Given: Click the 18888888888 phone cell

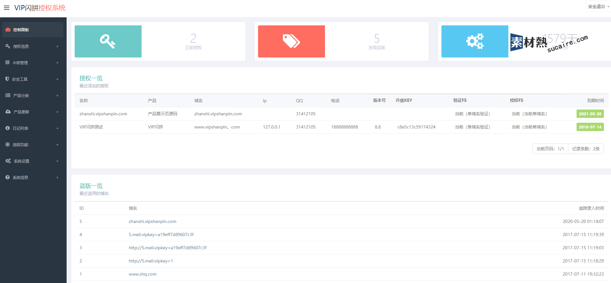Looking at the screenshot, I should pyautogui.click(x=345, y=127).
